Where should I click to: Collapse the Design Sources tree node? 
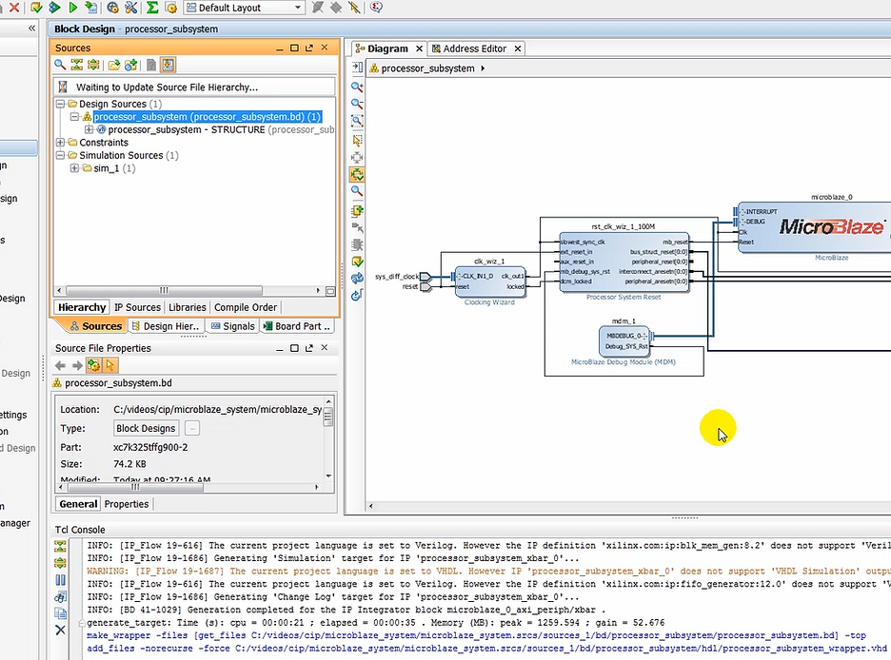pos(60,104)
